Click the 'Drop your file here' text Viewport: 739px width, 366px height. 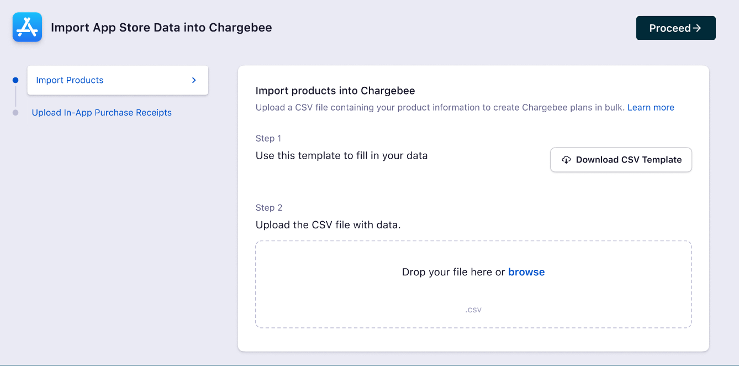point(453,272)
